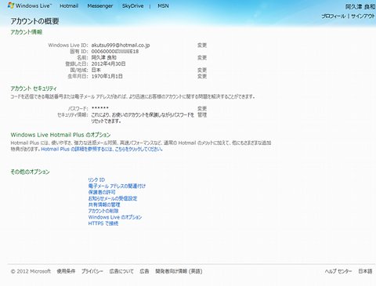This screenshot has width=376, height=286.
Task: Click the Windows Live ID email address text
Action: pos(121,45)
